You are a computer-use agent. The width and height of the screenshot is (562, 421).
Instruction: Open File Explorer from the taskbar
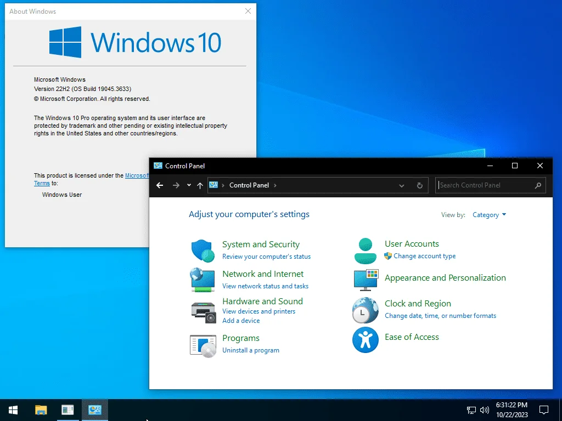coord(41,410)
